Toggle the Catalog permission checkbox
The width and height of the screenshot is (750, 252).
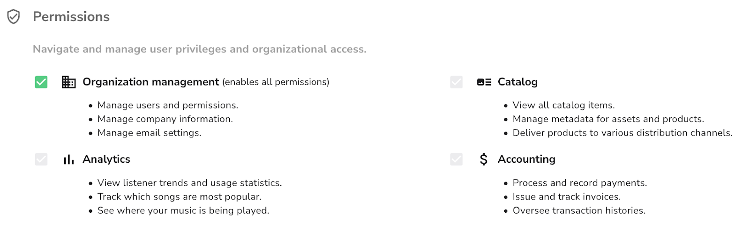point(457,82)
